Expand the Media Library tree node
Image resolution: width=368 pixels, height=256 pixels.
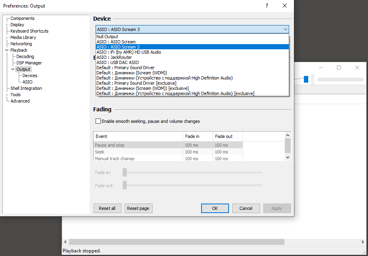(7, 37)
